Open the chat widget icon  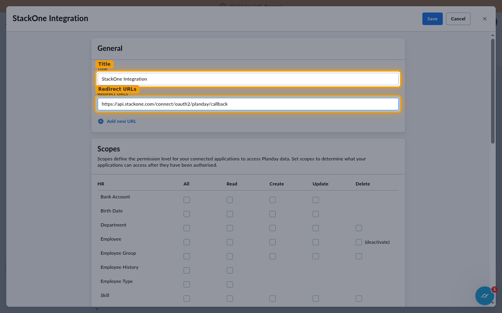[485, 296]
